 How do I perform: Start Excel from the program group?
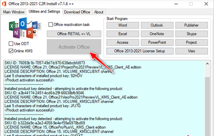tap(122, 34)
